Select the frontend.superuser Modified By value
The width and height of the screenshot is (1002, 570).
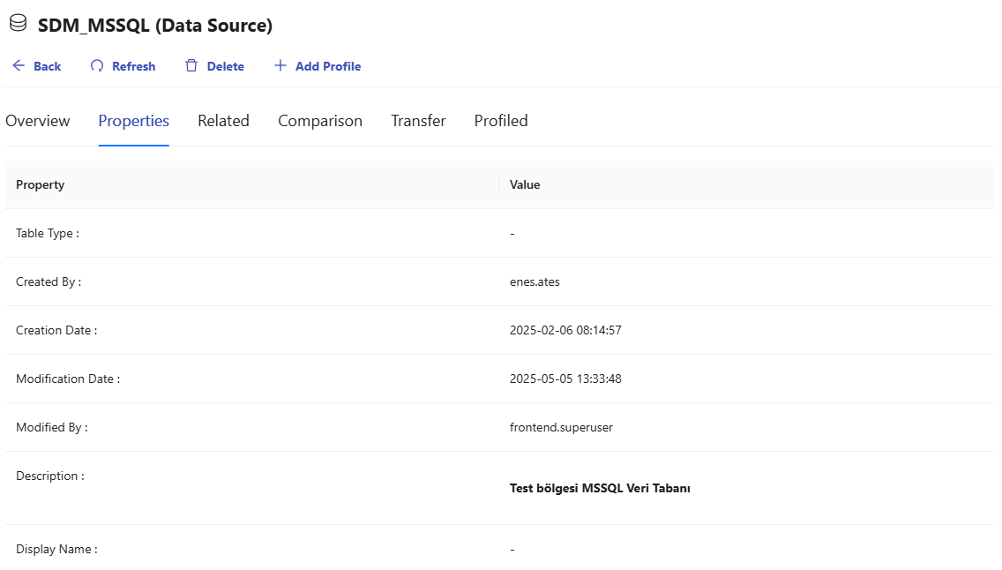pyautogui.click(x=561, y=427)
